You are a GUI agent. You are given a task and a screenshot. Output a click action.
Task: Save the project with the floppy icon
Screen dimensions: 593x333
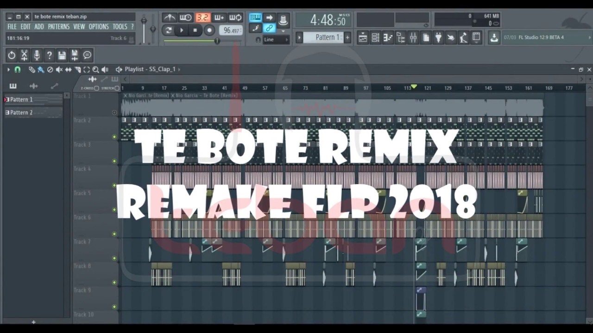point(62,55)
